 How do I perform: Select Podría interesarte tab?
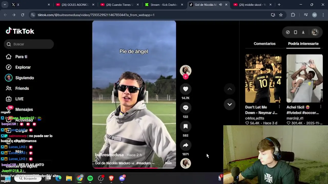coord(303,44)
